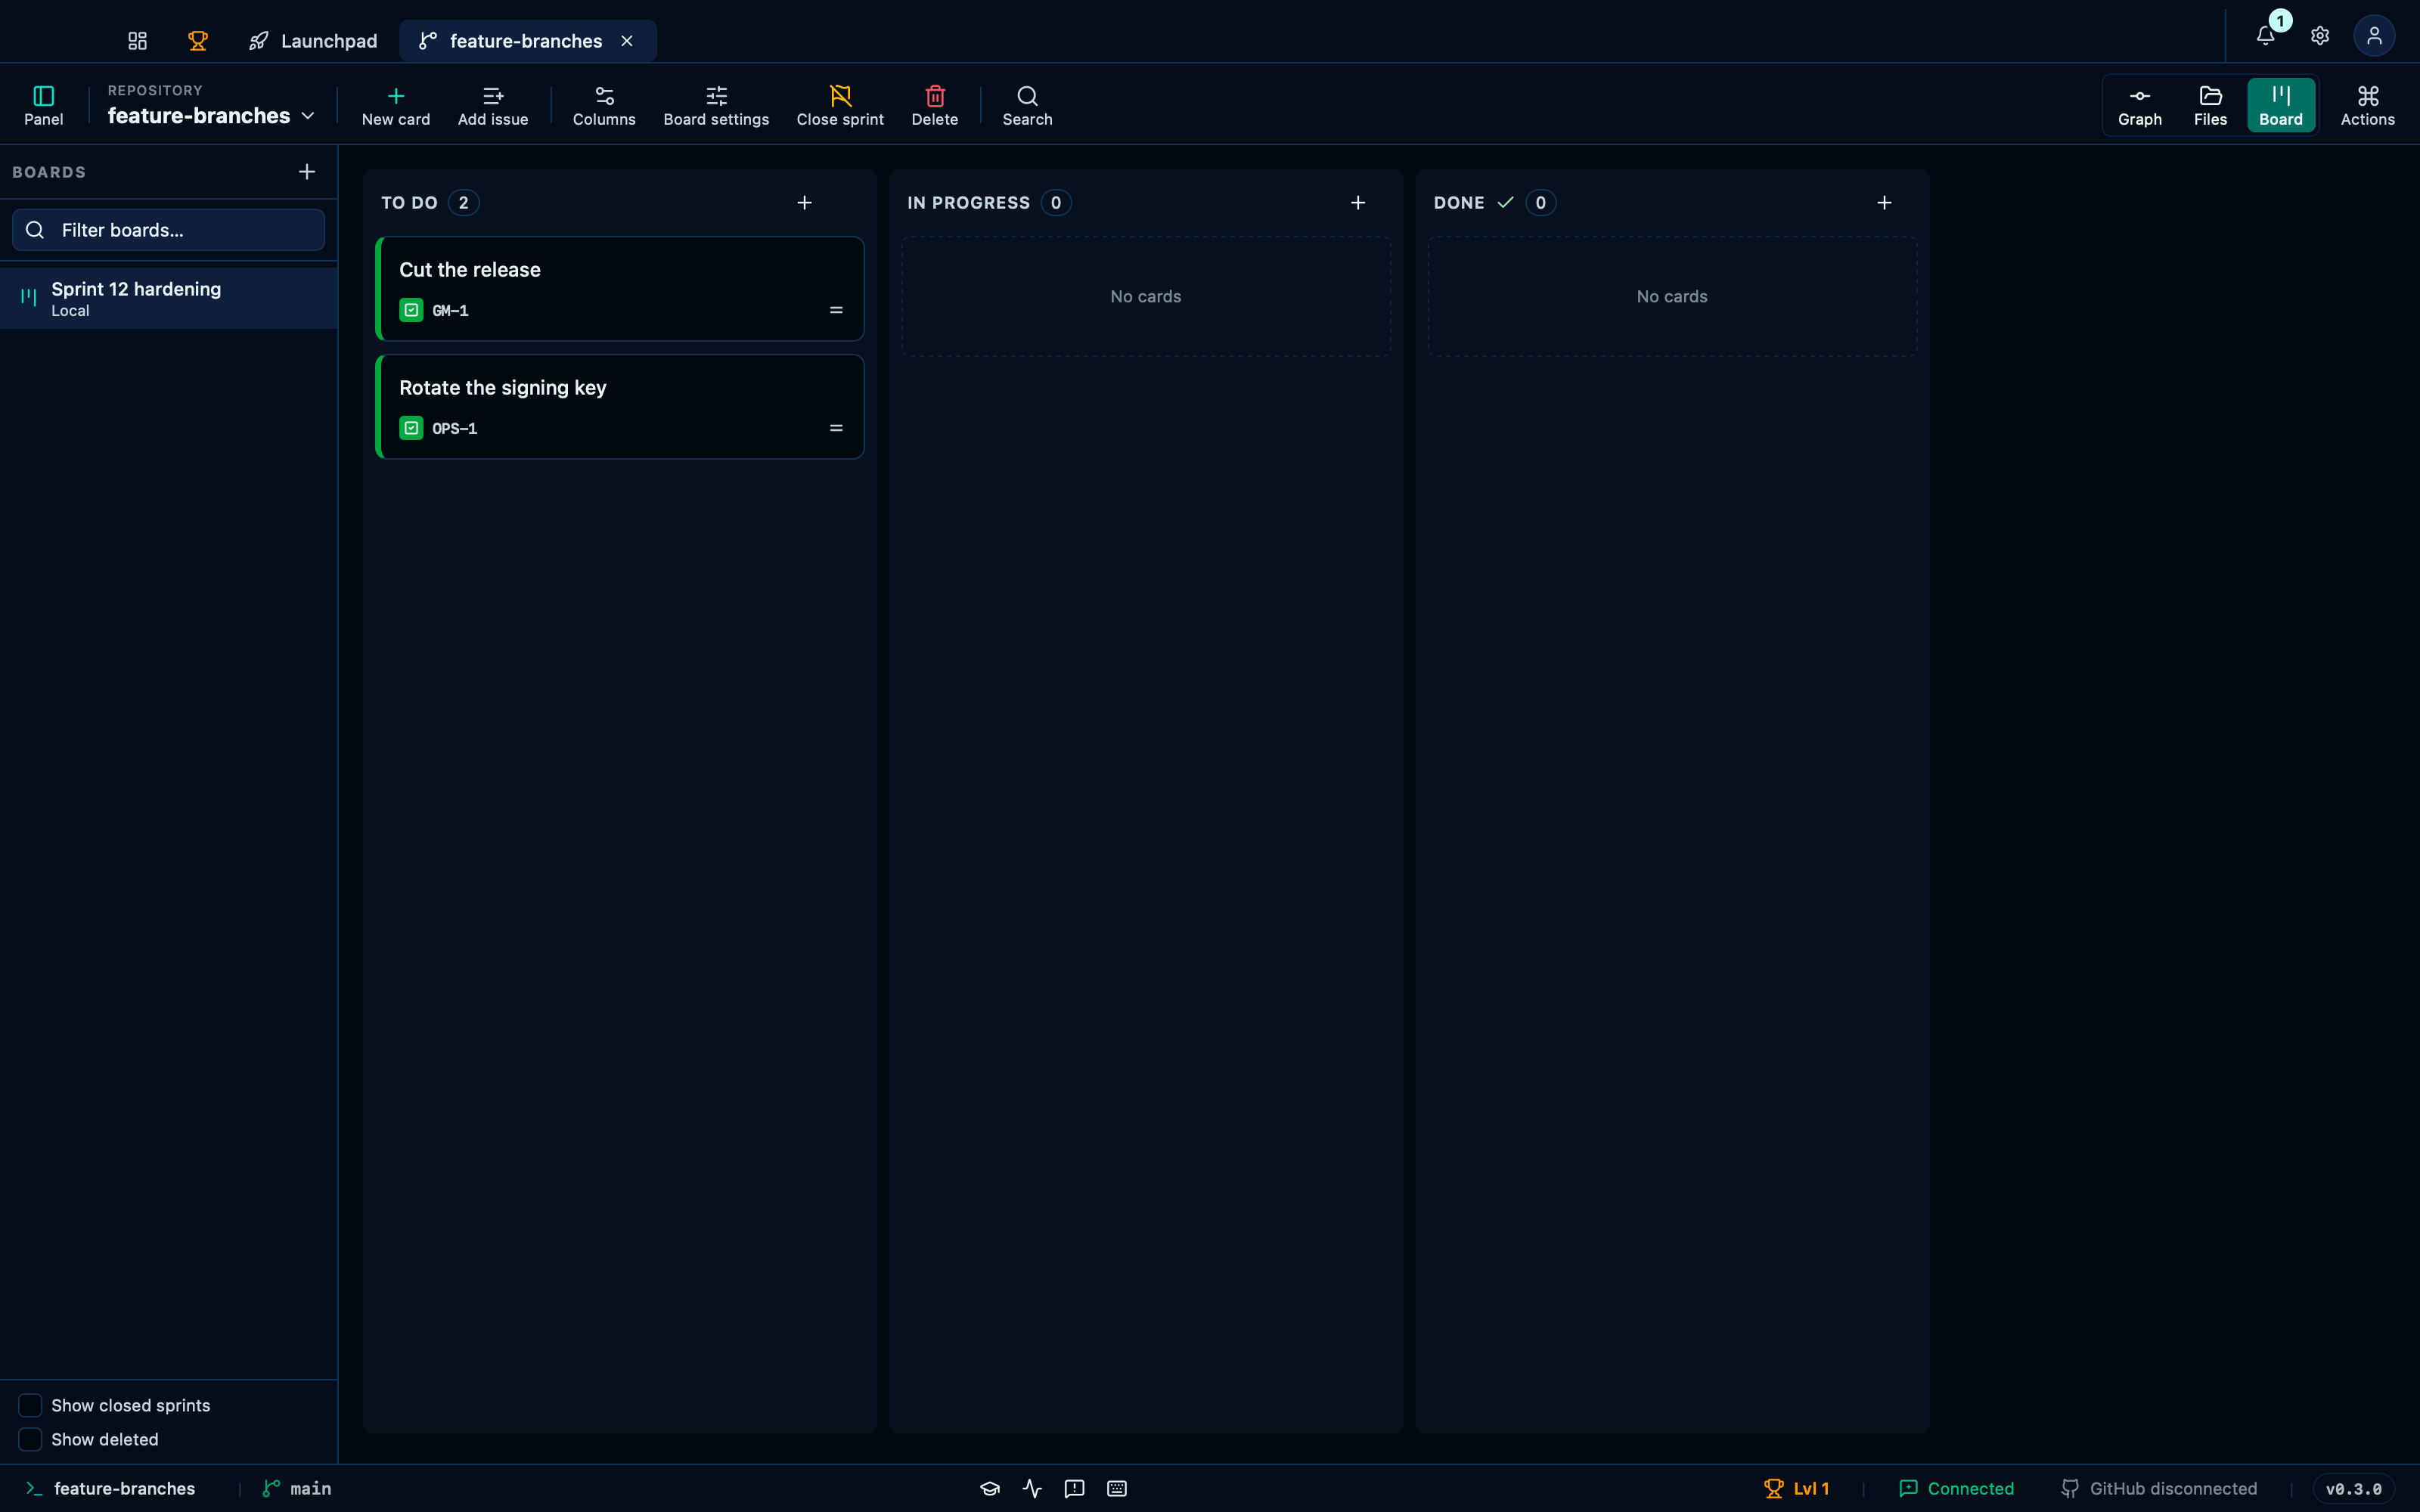2420x1512 pixels.
Task: Switch to the Launchpad tab
Action: click(x=313, y=41)
